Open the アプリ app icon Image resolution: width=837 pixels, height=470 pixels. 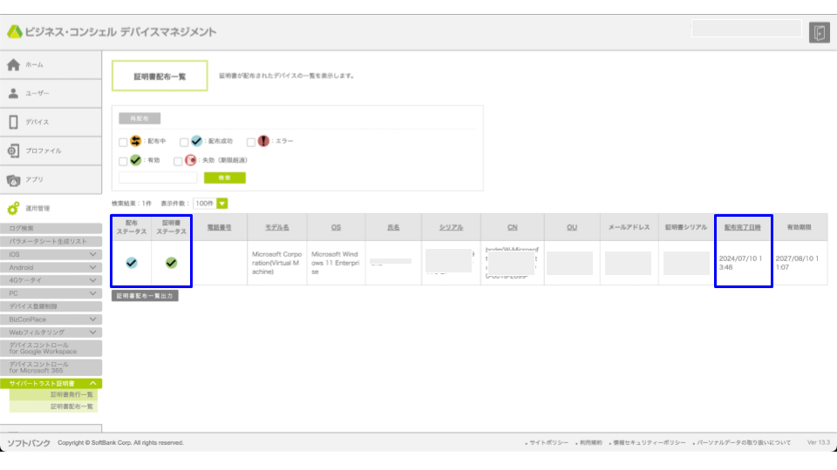coord(13,180)
